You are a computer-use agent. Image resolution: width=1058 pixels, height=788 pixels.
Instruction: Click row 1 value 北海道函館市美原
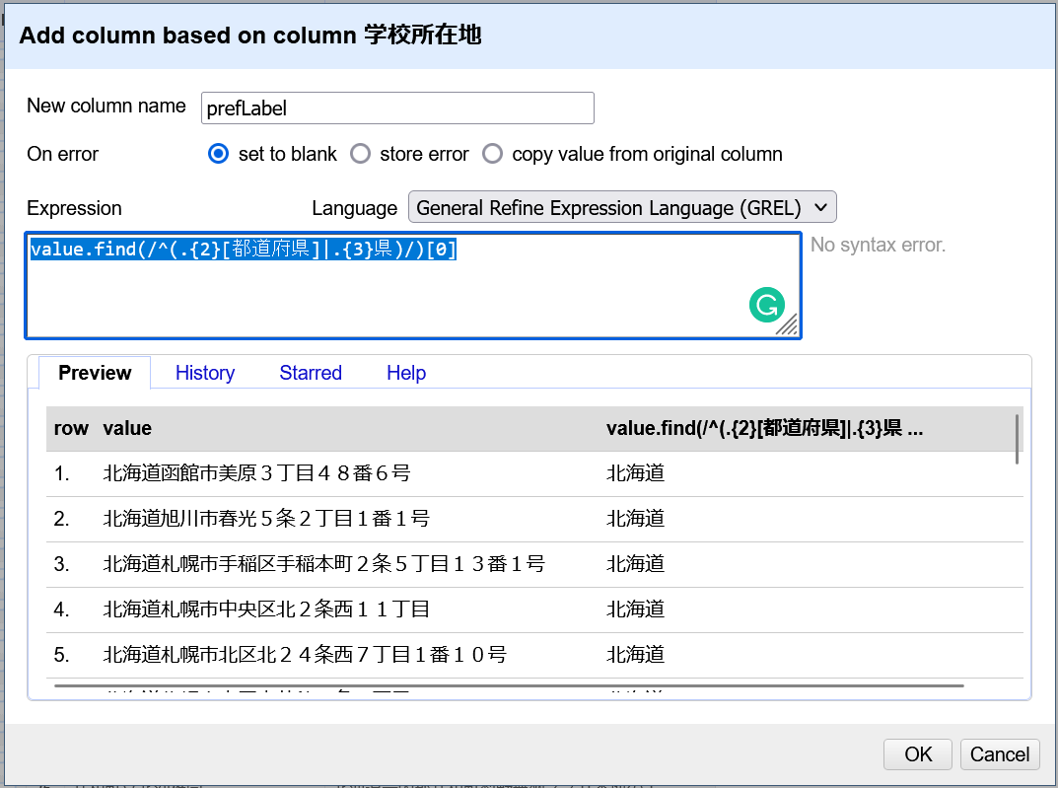(x=256, y=473)
